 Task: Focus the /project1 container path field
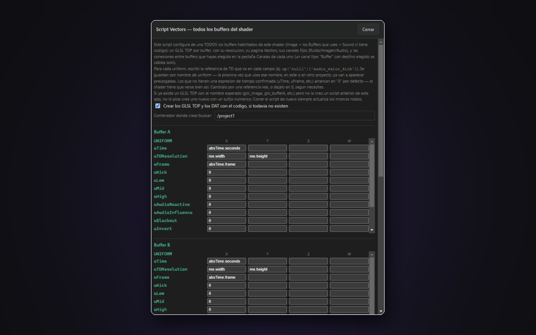tap(294, 116)
